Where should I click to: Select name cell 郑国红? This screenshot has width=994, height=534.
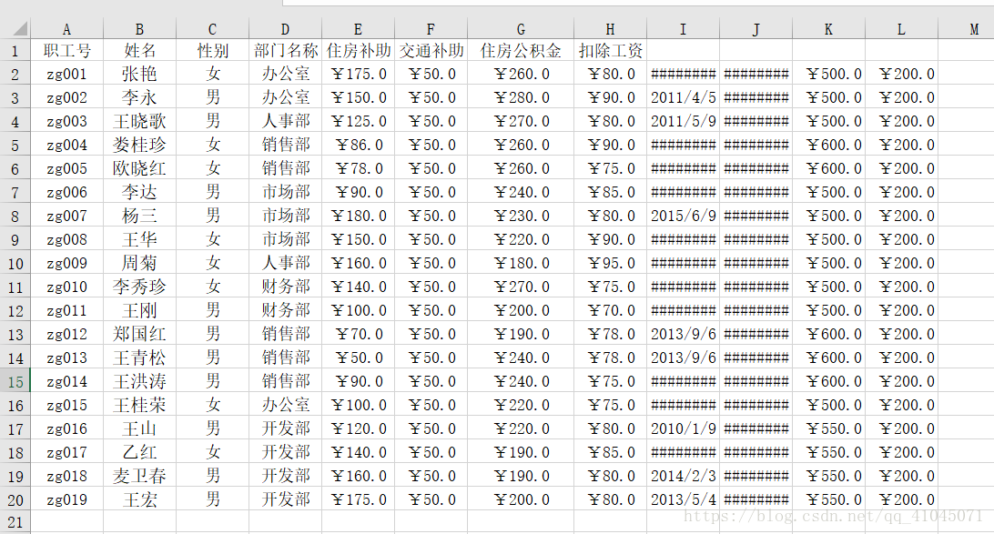coord(139,334)
